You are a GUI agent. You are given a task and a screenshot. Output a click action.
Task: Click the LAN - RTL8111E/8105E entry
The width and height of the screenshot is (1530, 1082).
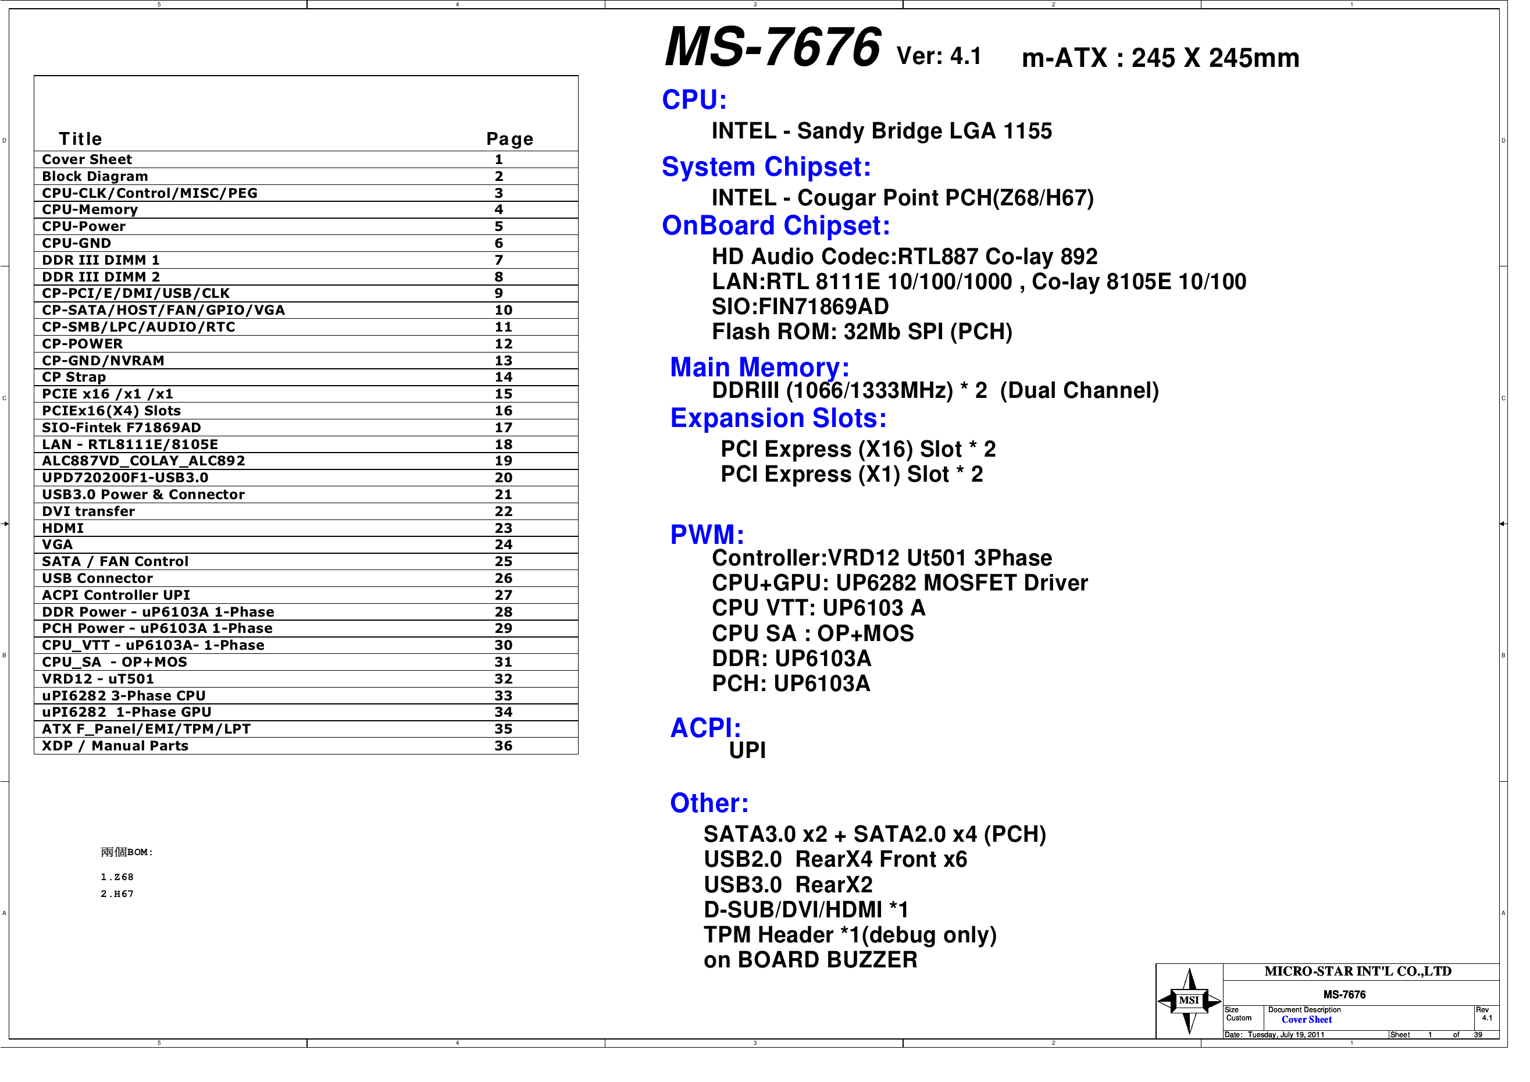[x=130, y=444]
